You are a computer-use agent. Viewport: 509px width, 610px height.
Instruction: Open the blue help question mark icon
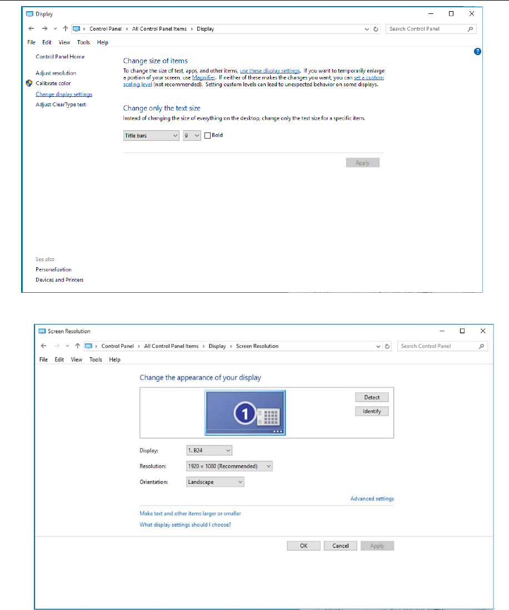[x=477, y=51]
